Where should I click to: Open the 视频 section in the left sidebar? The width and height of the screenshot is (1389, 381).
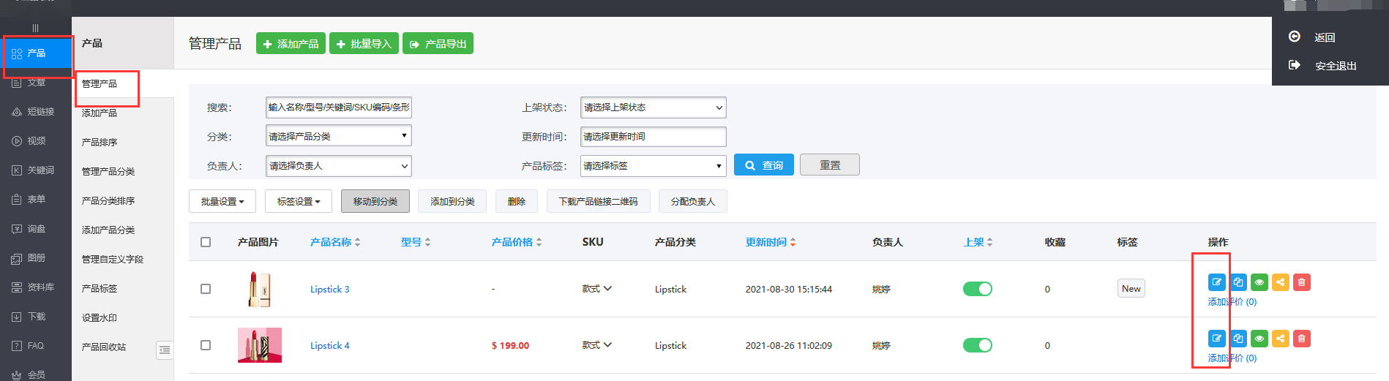click(36, 141)
